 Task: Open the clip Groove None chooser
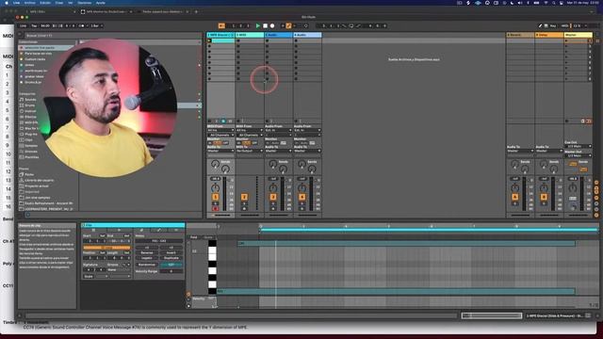(x=118, y=270)
